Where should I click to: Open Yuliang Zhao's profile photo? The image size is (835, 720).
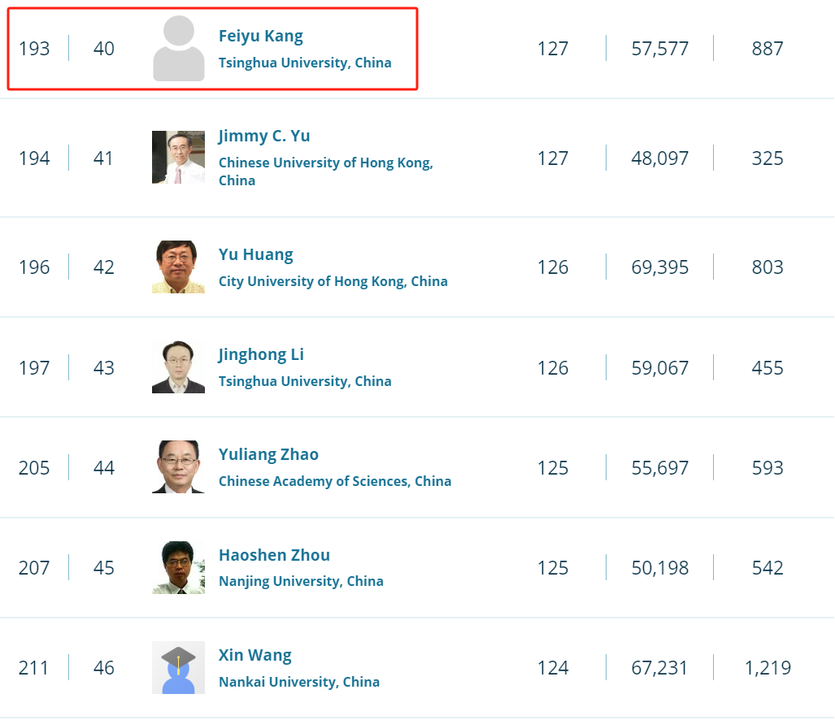point(178,467)
